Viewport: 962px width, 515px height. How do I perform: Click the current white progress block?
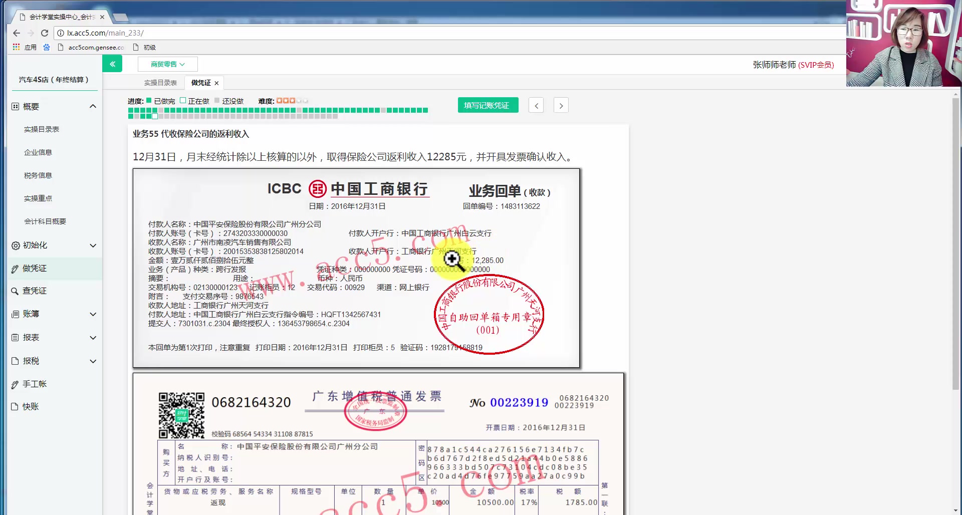[155, 116]
